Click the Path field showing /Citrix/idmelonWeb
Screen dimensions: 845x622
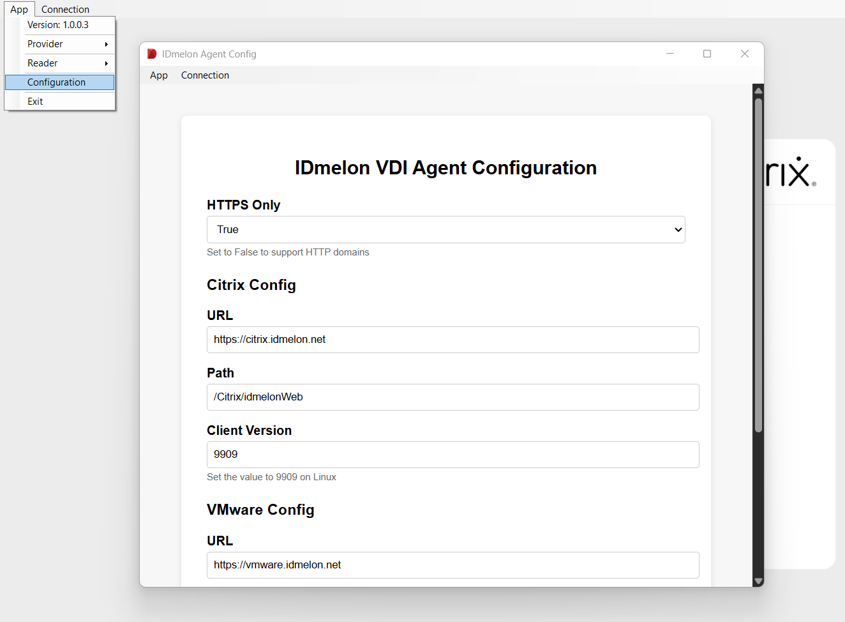(x=452, y=397)
